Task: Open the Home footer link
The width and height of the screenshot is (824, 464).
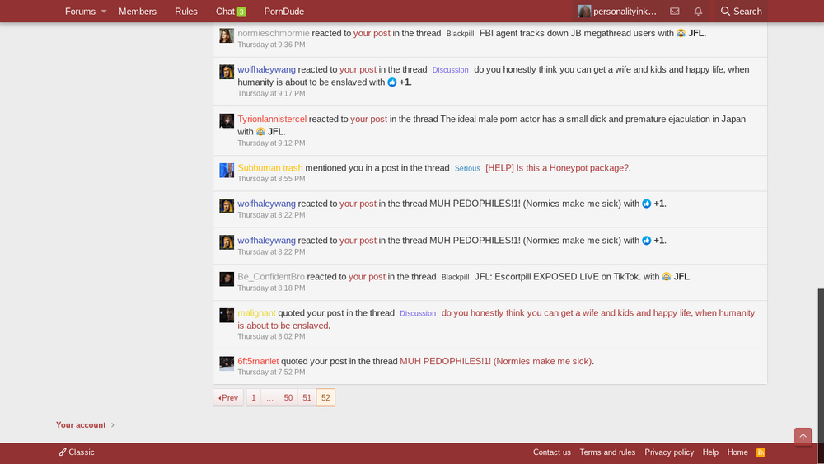Action: coord(737,452)
